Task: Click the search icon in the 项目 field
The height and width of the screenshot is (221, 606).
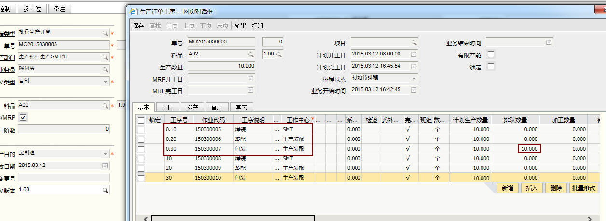Action: click(x=413, y=42)
